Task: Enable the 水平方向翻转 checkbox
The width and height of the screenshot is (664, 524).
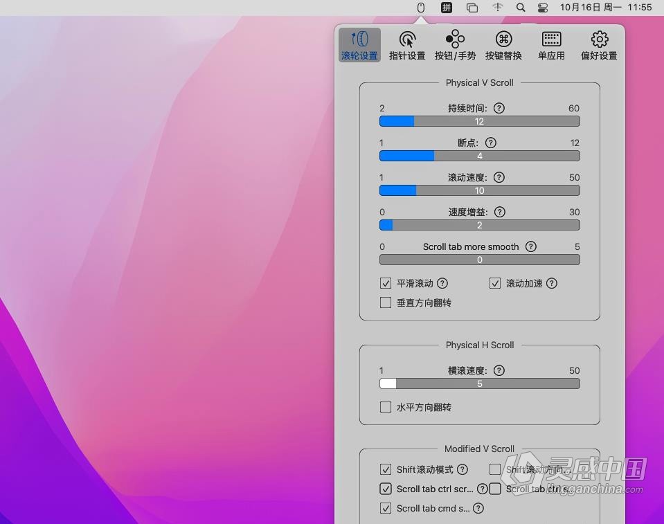Action: coord(386,407)
